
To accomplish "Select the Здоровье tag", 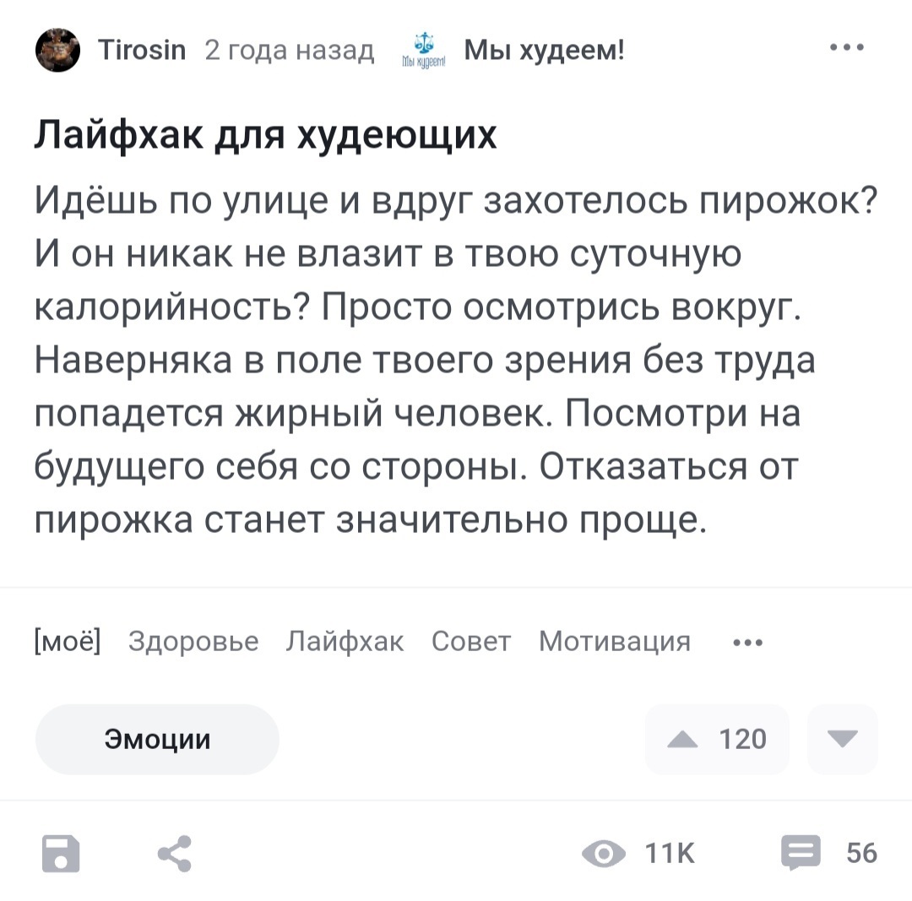I will [x=193, y=642].
